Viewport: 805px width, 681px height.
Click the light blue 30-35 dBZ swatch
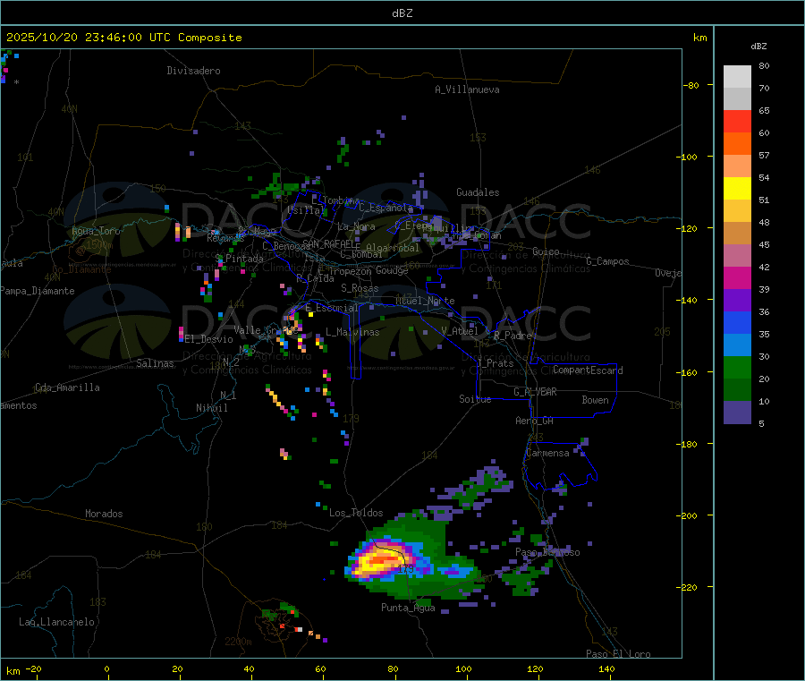737,345
